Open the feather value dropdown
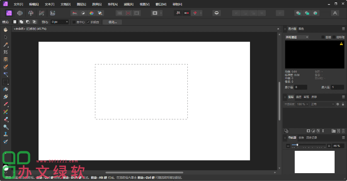 pyautogui.click(x=67, y=22)
